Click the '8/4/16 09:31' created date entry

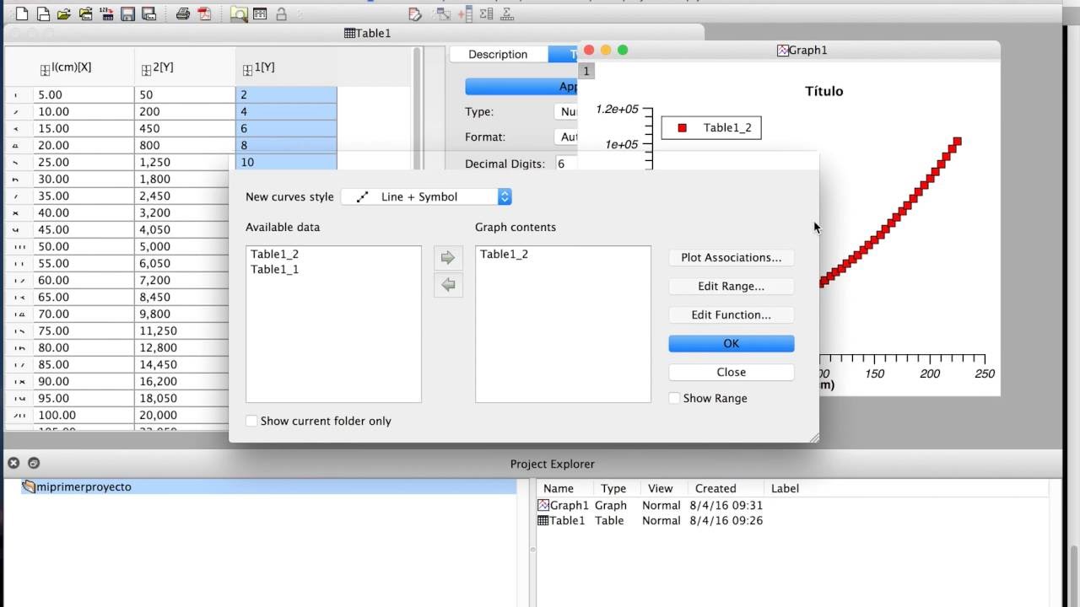tap(726, 505)
